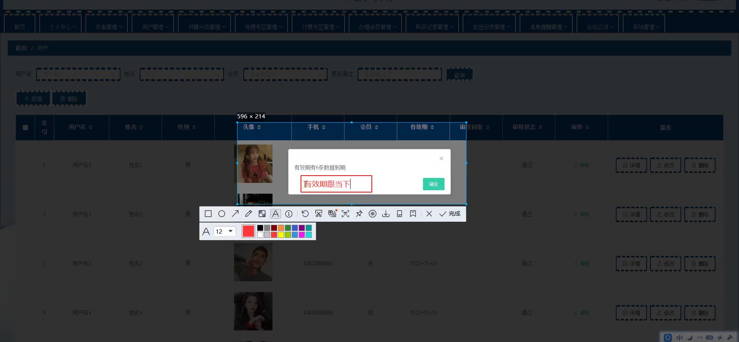Open the font size 12 dropdown
Image resolution: width=739 pixels, height=342 pixels.
(224, 231)
